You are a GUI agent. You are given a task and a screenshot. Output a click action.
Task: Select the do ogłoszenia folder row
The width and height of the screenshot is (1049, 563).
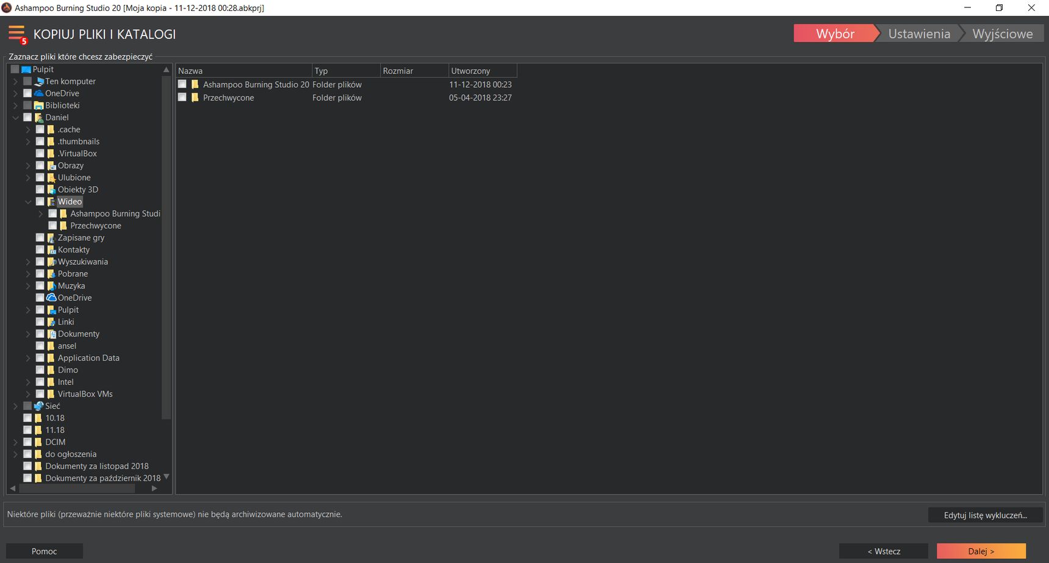[x=71, y=454]
